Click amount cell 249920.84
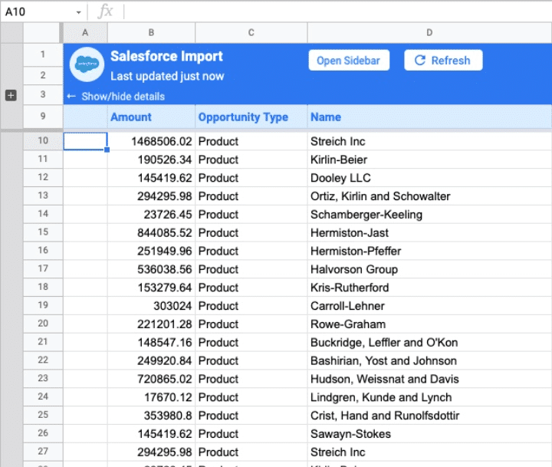This screenshot has height=467, width=552. click(151, 361)
